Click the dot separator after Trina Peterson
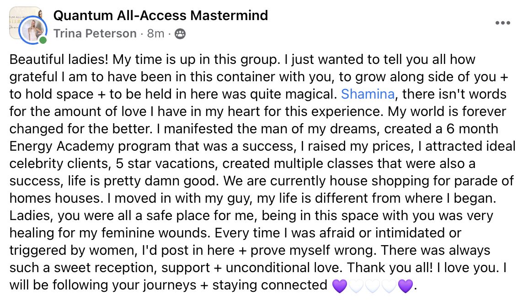Viewport: 523px width, 305px height. click(x=142, y=33)
